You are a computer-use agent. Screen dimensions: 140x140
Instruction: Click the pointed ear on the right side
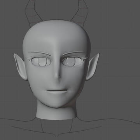pyautogui.click(x=93, y=66)
